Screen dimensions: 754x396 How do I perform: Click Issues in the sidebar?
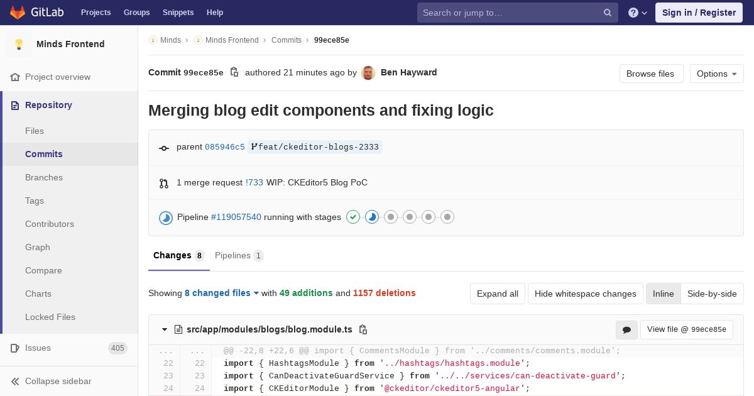[38, 348]
